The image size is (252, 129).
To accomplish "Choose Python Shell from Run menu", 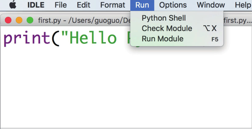I will pyautogui.click(x=177, y=18).
